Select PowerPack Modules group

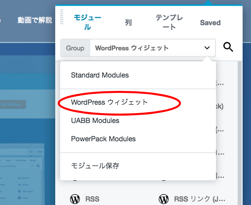tap(103, 139)
